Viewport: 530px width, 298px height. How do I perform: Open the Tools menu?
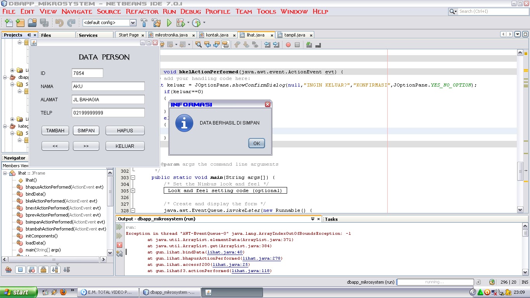pyautogui.click(x=267, y=11)
